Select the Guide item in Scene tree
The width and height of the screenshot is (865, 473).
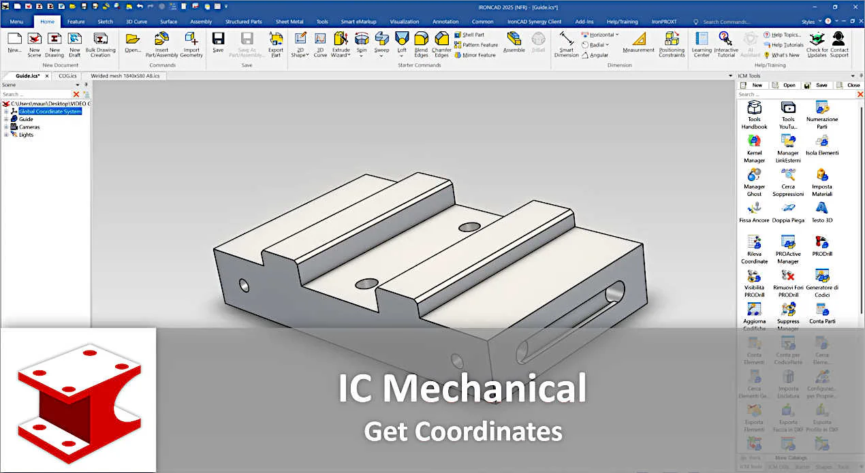coord(26,119)
